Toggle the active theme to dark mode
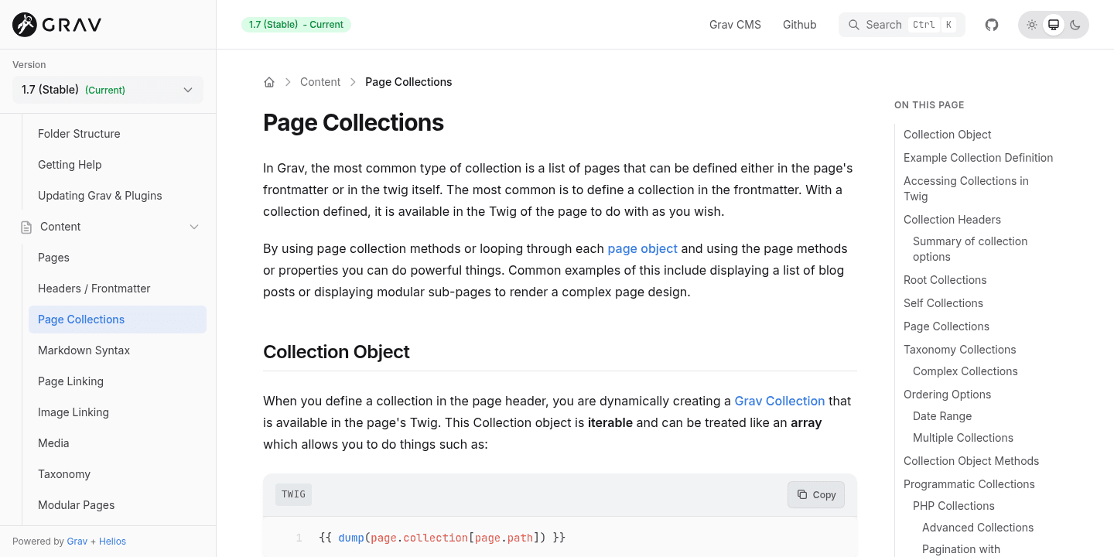The width and height of the screenshot is (1114, 557). point(1075,24)
